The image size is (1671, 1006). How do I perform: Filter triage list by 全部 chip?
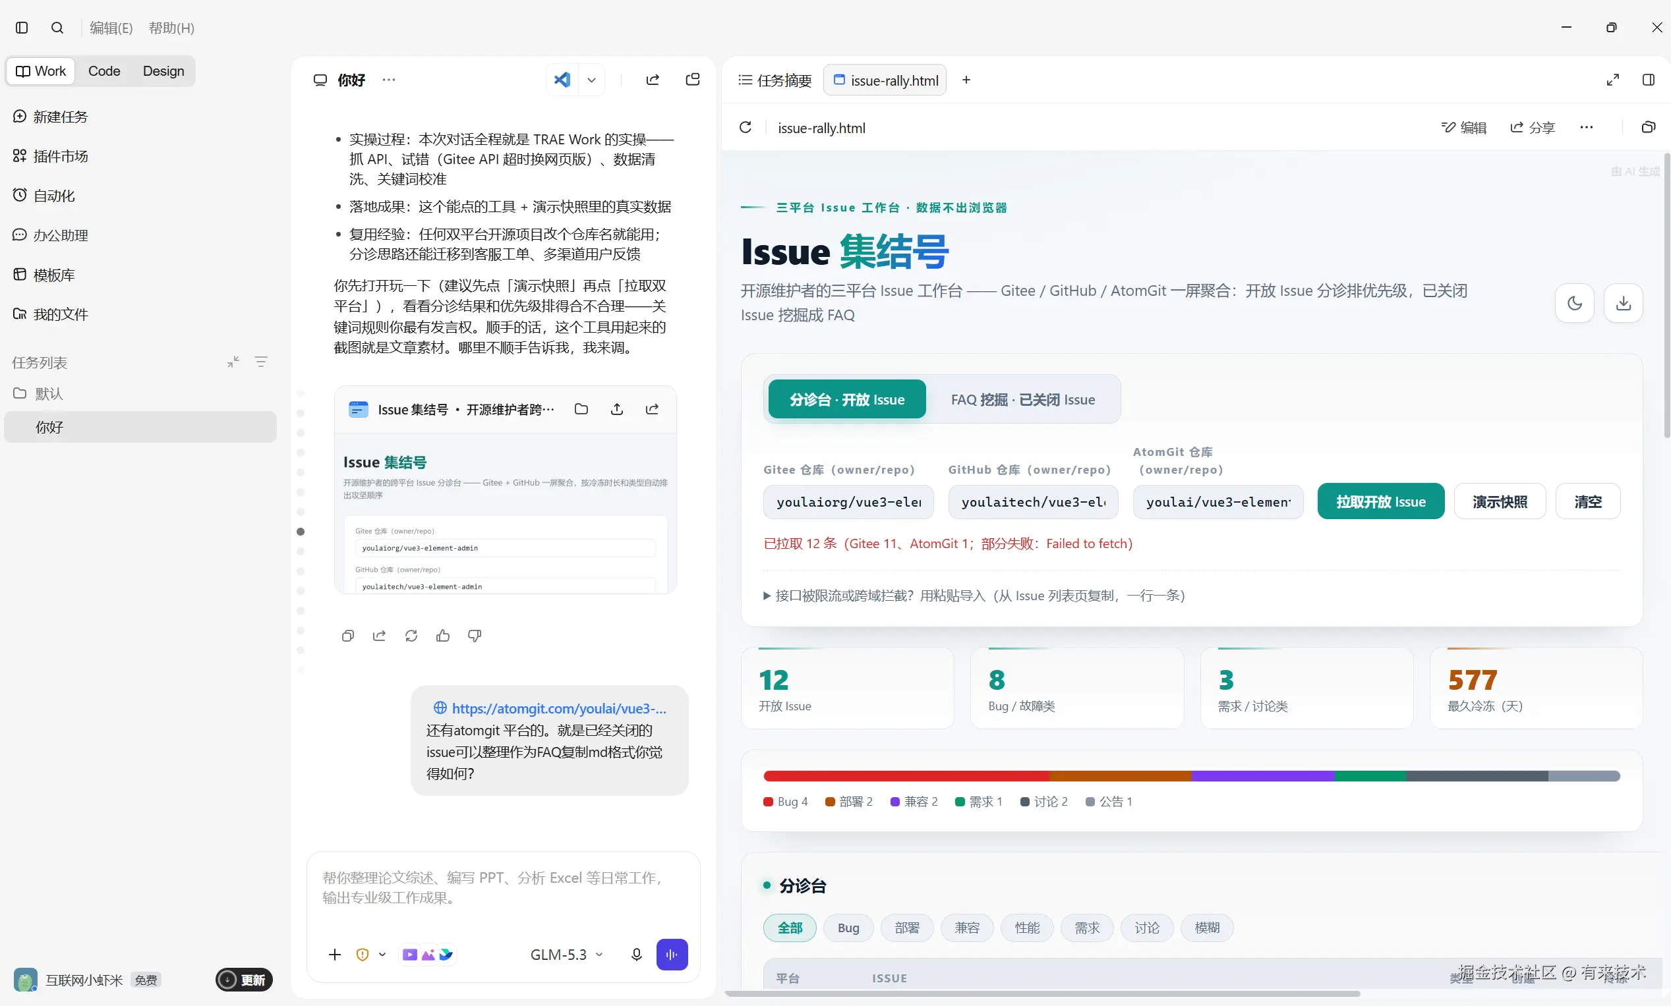(790, 928)
